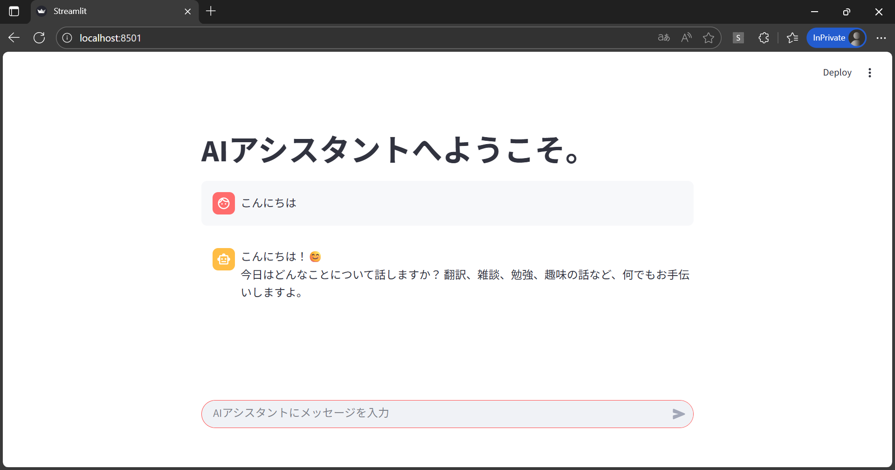Click the user avatar beside こんにちは

(x=224, y=203)
